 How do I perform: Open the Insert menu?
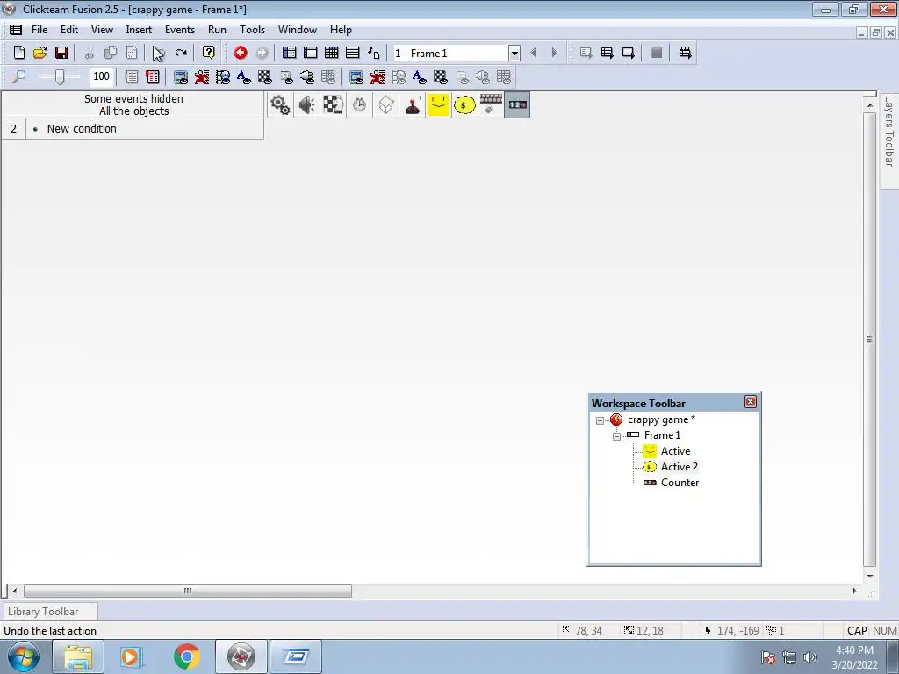[x=139, y=30]
